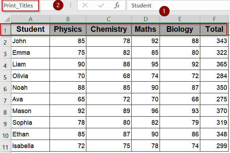Select row 11 header
This screenshot has height=153, width=230.
5,146
